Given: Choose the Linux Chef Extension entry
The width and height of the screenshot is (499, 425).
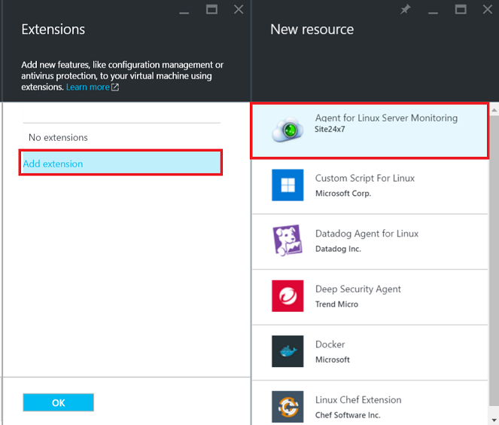Looking at the screenshot, I should tap(358, 400).
